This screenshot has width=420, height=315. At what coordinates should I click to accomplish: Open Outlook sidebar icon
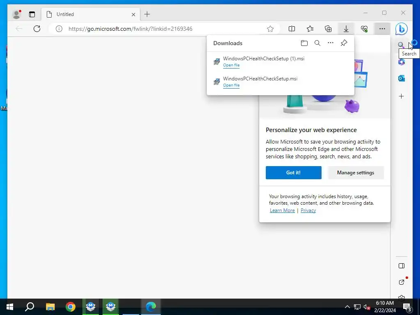pyautogui.click(x=401, y=78)
